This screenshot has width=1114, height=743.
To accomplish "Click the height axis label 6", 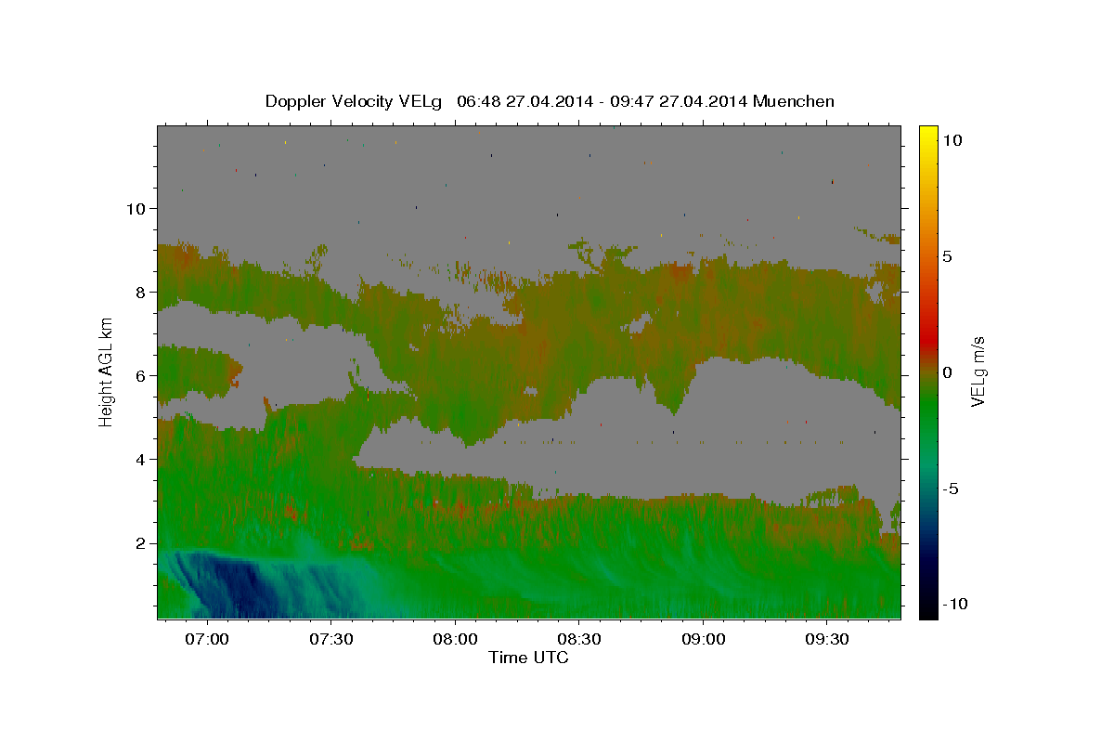I will click(139, 375).
